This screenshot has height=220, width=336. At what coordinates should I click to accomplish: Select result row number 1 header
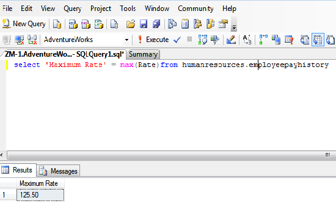[8, 195]
